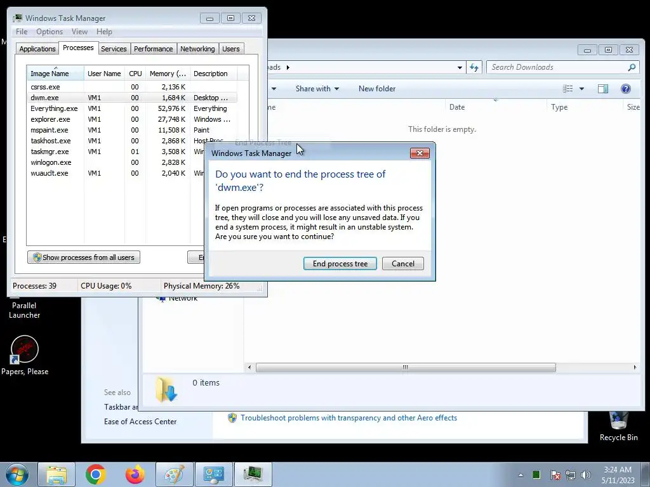
Task: Switch to the Services tab
Action: (x=114, y=49)
